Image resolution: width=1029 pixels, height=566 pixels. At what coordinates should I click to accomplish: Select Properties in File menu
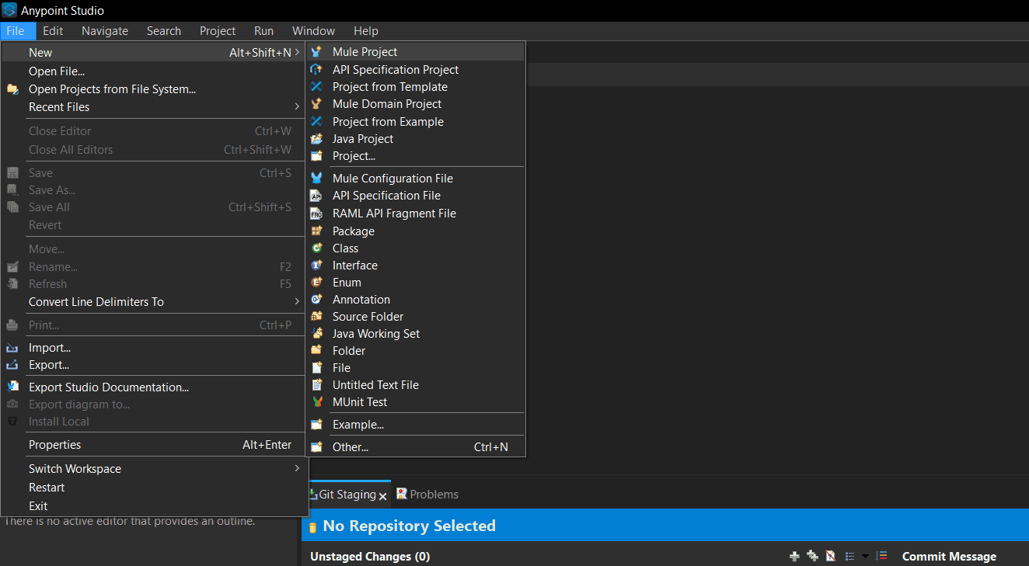pos(154,445)
